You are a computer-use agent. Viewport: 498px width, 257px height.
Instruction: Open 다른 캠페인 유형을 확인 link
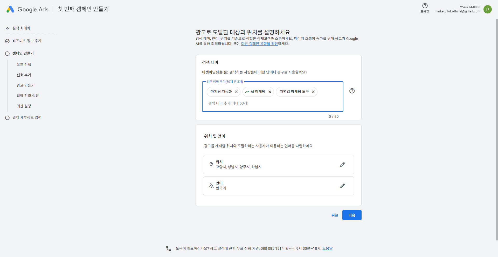tap(259, 44)
